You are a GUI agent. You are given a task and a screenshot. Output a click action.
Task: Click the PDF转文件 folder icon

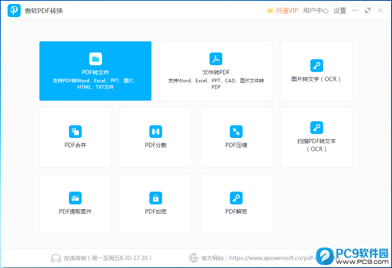[96, 58]
